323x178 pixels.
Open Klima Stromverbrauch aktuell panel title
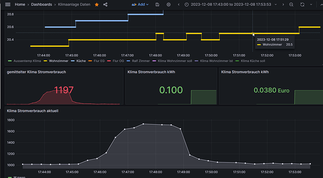point(33,111)
